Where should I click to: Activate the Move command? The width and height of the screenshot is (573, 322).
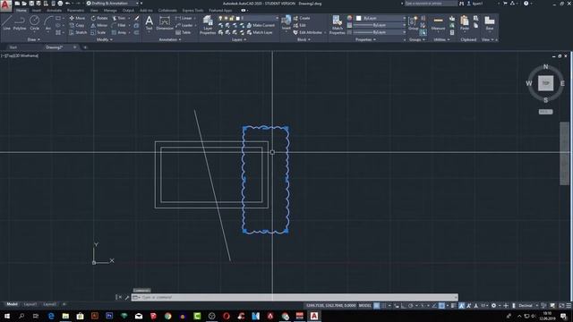click(77, 18)
